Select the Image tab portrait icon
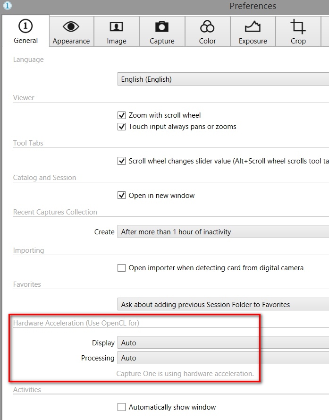 [x=117, y=26]
